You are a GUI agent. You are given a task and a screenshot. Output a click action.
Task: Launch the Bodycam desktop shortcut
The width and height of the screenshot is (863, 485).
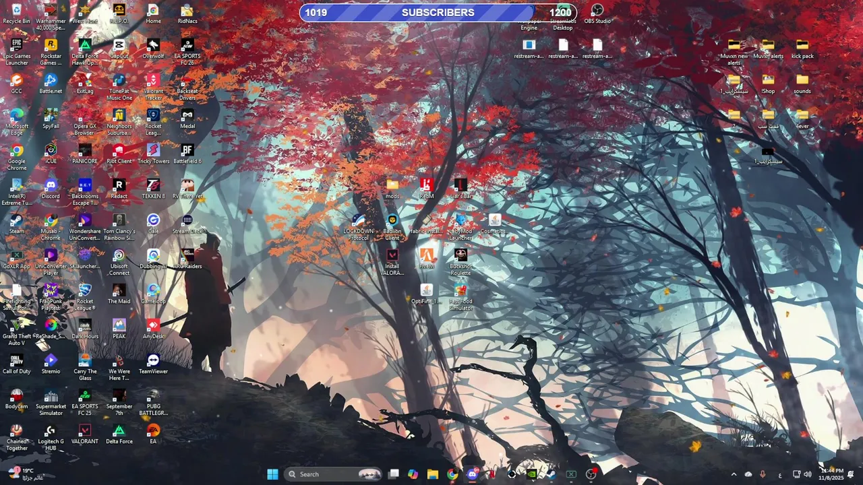pyautogui.click(x=16, y=399)
